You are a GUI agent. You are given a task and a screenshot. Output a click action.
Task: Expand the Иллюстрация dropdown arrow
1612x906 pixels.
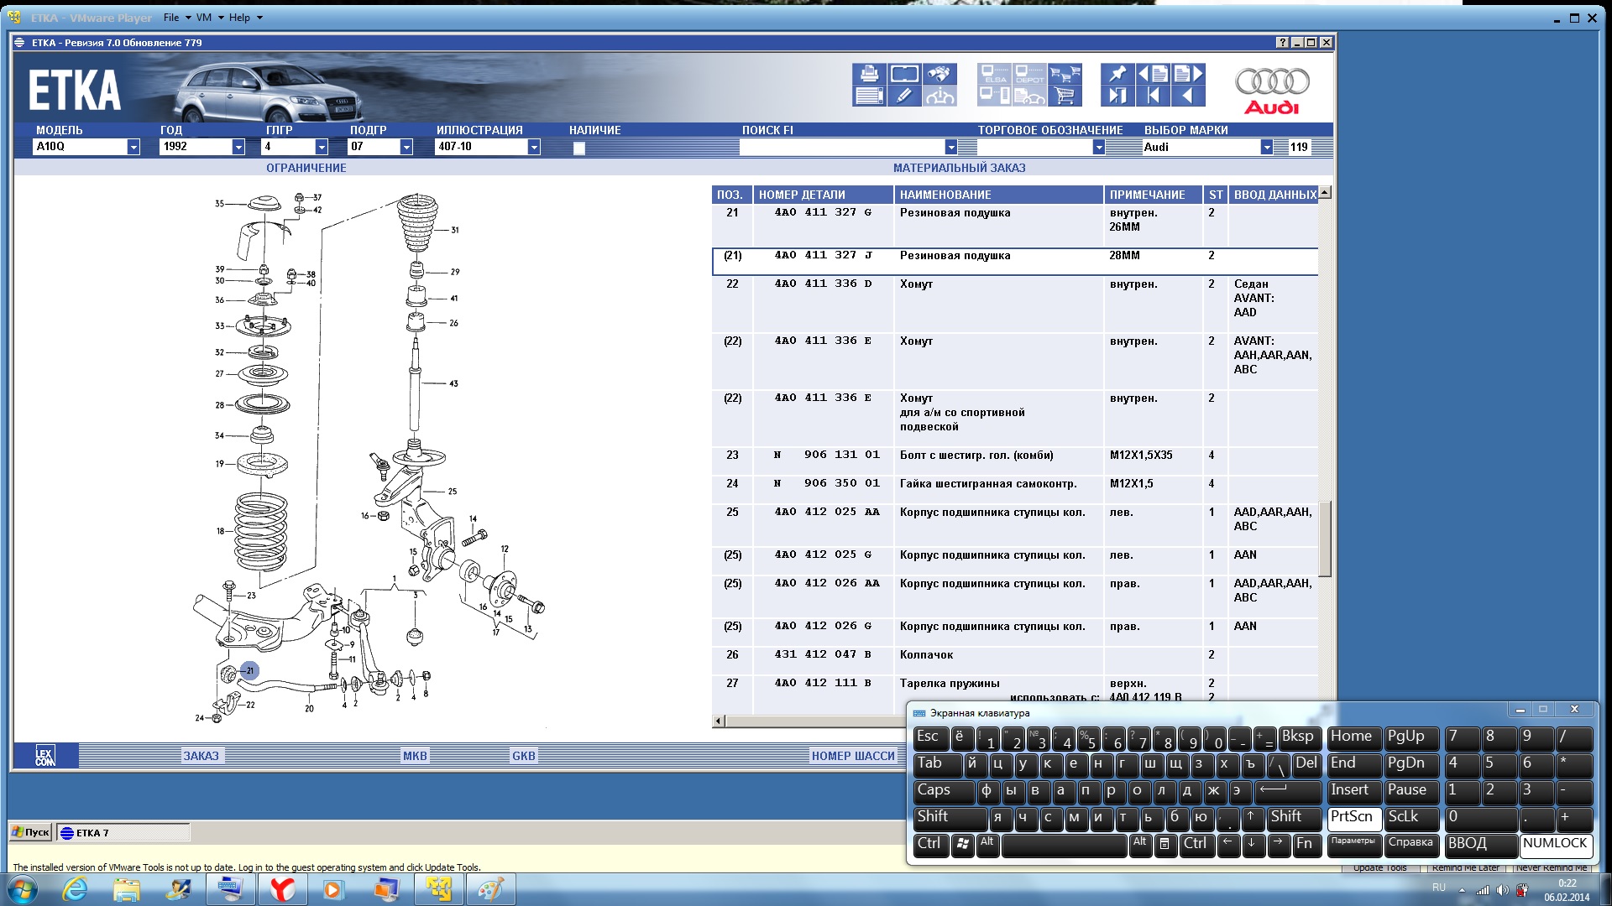click(x=533, y=147)
